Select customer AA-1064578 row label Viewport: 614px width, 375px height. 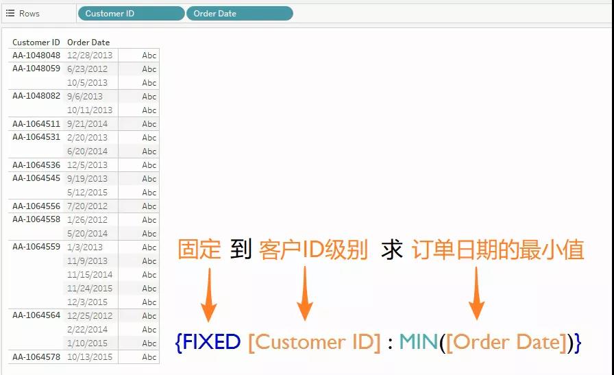36,356
